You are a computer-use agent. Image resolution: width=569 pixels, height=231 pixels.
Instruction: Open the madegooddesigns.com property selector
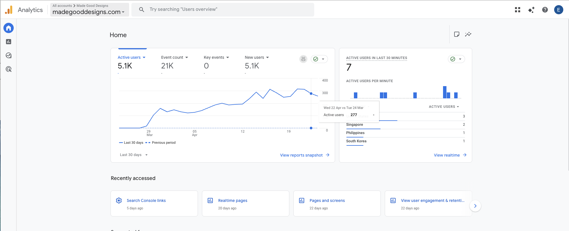coord(90,10)
